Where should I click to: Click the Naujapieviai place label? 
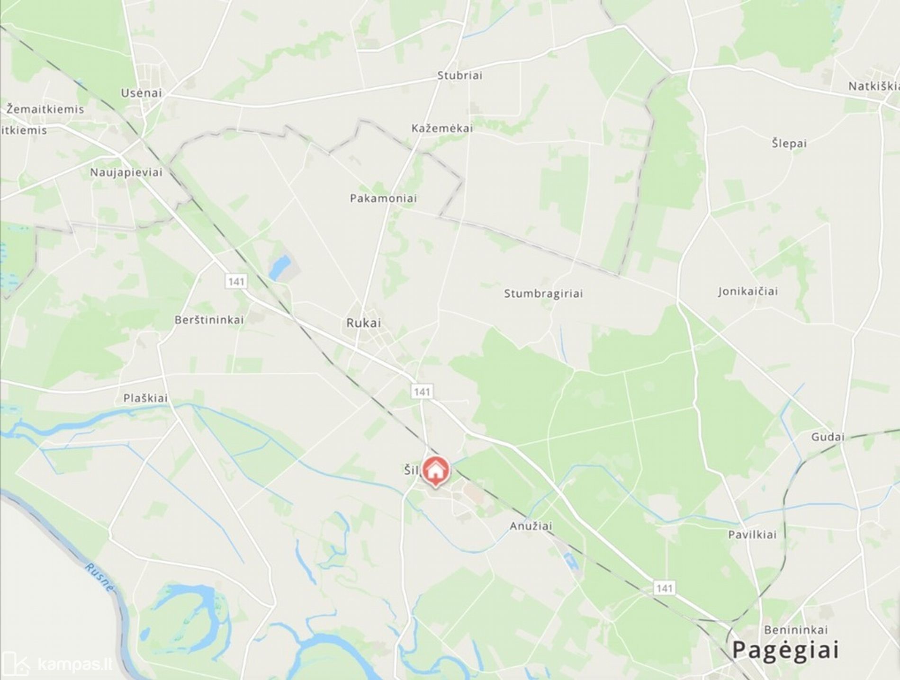(x=126, y=172)
